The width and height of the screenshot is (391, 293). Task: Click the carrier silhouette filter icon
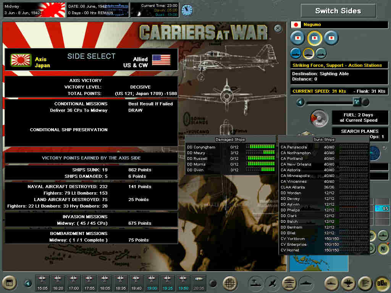(255, 283)
